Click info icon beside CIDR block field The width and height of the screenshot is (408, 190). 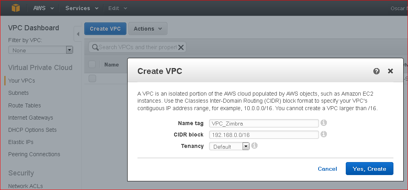[x=323, y=134]
